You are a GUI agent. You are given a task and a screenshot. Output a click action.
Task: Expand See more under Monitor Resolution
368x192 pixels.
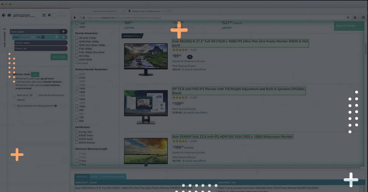[x=82, y=63]
